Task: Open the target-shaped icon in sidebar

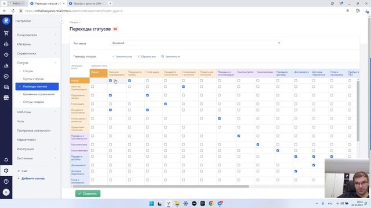Action: [x=6, y=55]
